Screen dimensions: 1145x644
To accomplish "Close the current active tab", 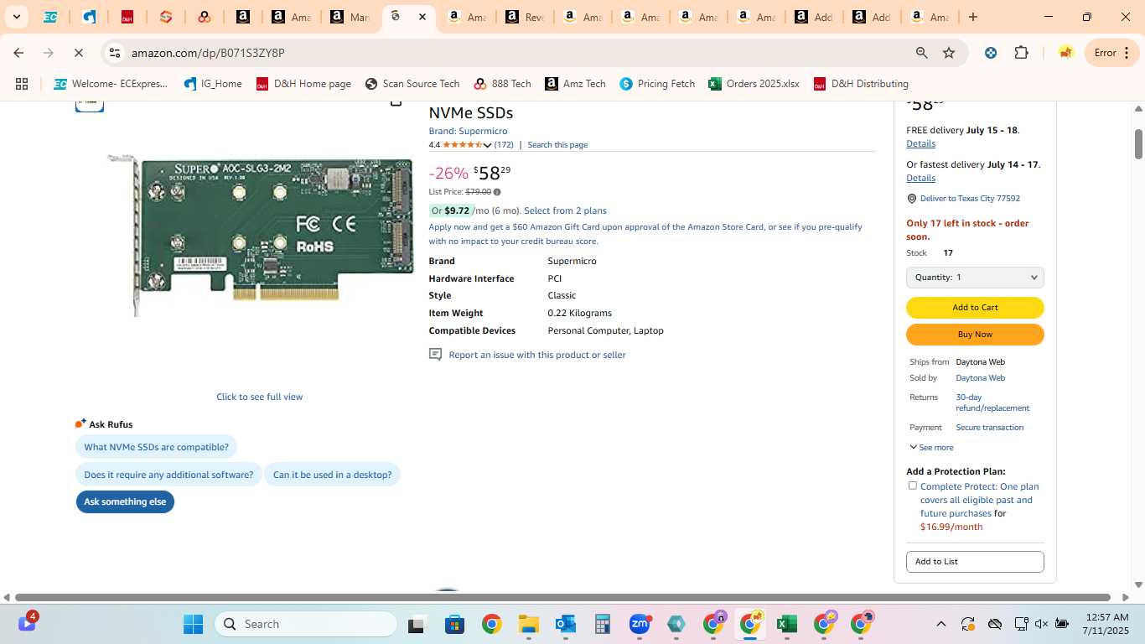I will 422,17.
